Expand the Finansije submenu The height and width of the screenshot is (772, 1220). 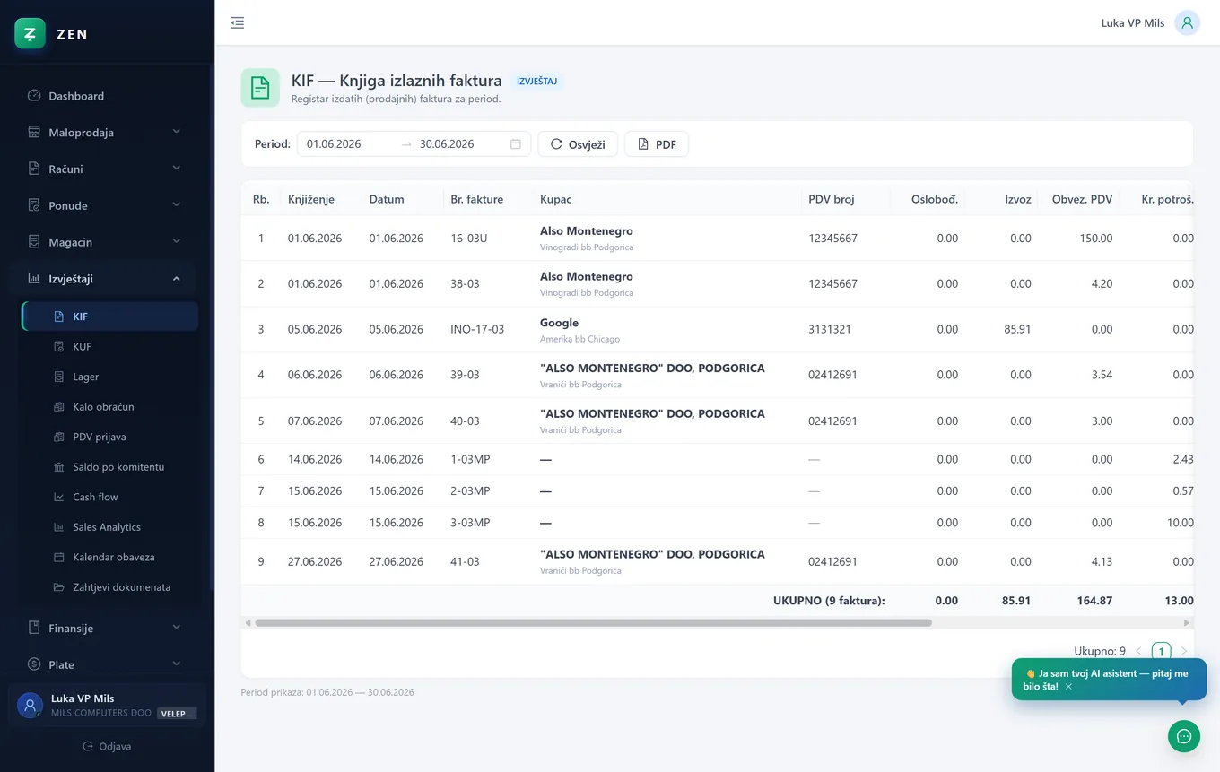(x=176, y=628)
